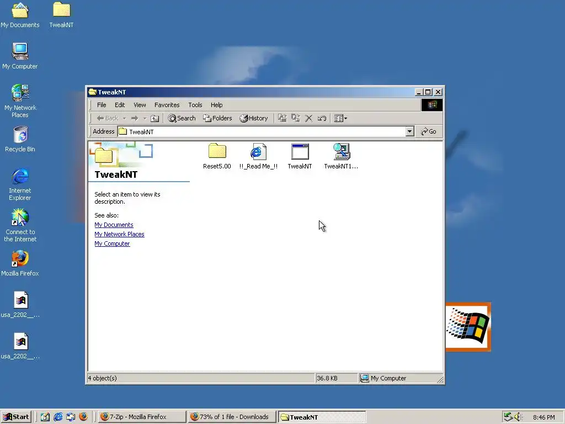Toggle the Folders pane
This screenshot has width=565, height=424.
217,118
